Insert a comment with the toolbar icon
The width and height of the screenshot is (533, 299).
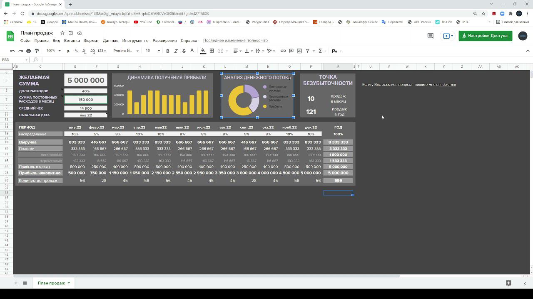[x=291, y=51]
